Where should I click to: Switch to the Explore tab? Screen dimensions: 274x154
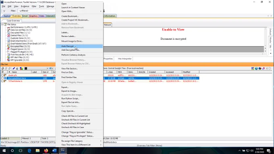[x=7, y=16]
